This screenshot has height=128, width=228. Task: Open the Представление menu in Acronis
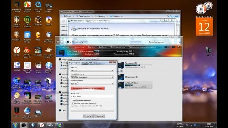coord(85,16)
